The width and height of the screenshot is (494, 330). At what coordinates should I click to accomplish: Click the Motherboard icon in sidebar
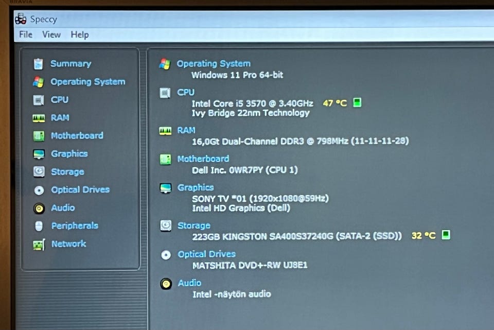(x=39, y=136)
